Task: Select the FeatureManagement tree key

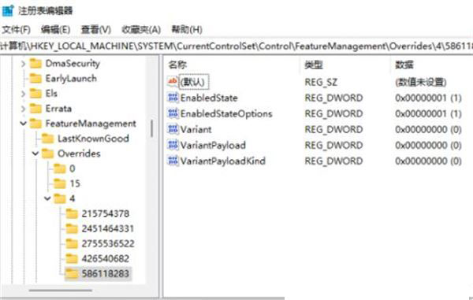Action: tap(91, 124)
